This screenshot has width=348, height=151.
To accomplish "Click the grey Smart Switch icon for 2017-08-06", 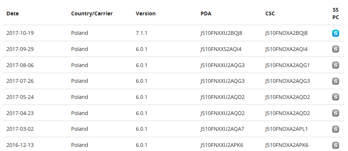I will tap(336, 65).
